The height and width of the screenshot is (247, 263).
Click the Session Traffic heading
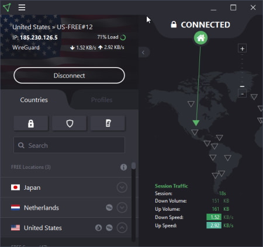pyautogui.click(x=171, y=186)
